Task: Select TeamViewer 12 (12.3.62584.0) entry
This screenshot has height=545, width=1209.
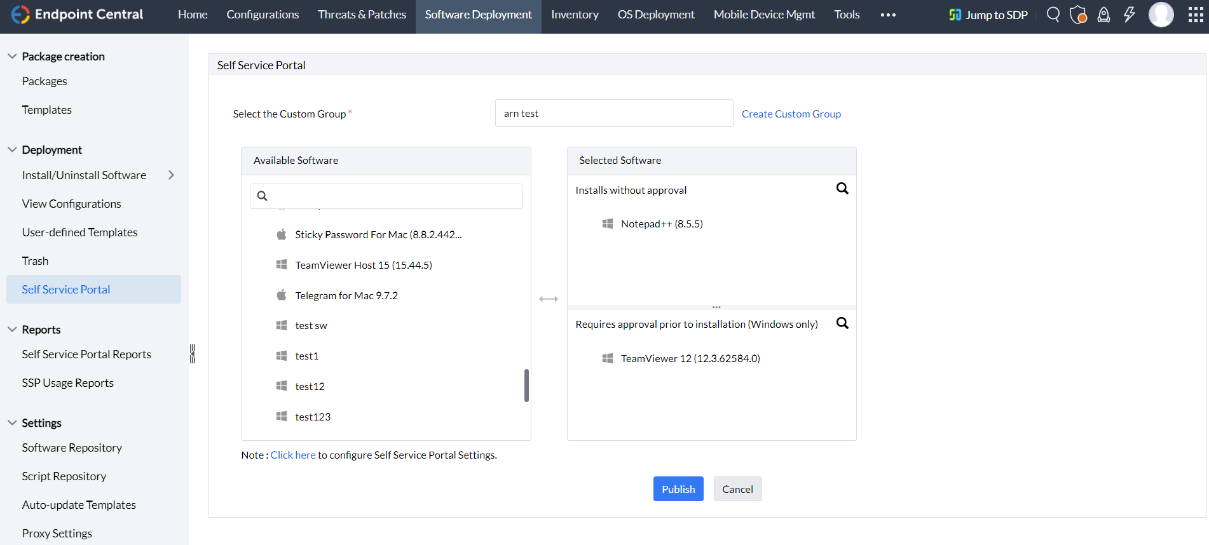Action: click(690, 358)
